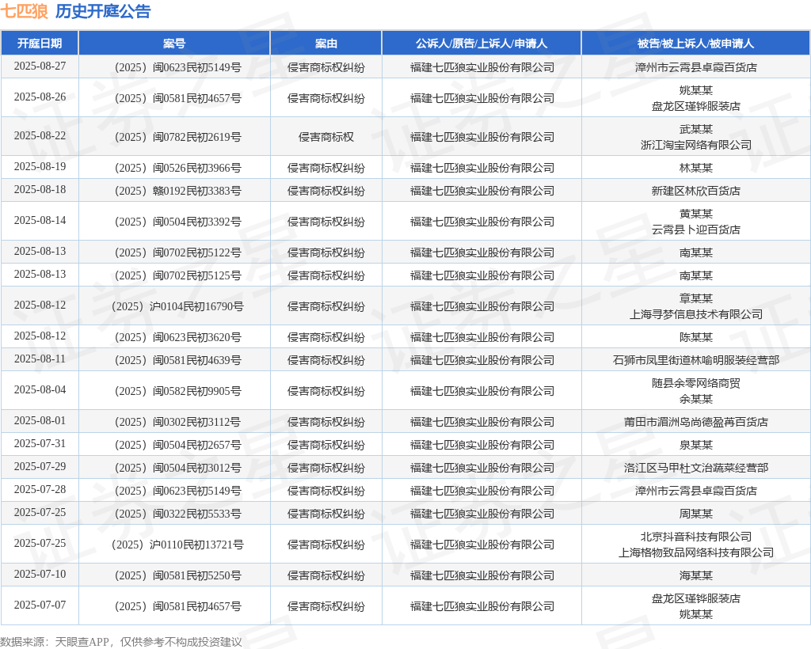Image resolution: width=811 pixels, height=649 pixels.
Task: Select date cell 2025-08-19
Action: 40,166
